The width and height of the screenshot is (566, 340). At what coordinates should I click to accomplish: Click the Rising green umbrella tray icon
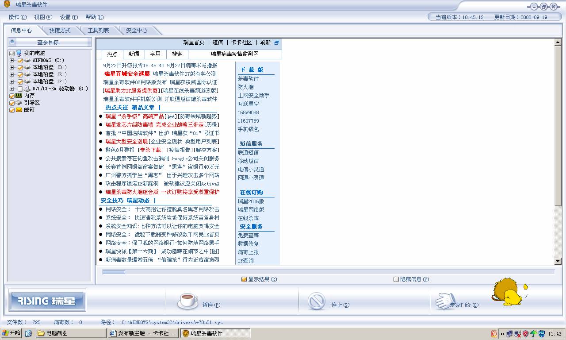[x=533, y=334]
